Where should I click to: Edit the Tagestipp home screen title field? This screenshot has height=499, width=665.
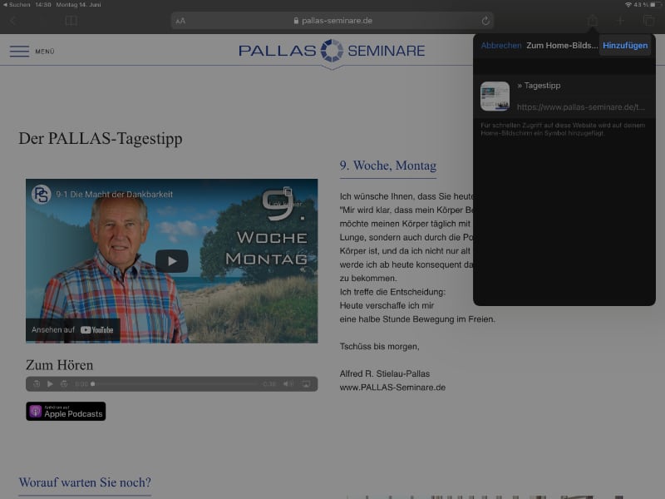(583, 86)
